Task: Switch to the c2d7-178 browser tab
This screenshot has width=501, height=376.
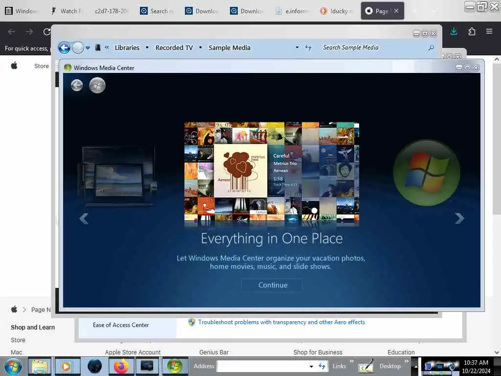Action: (x=112, y=11)
